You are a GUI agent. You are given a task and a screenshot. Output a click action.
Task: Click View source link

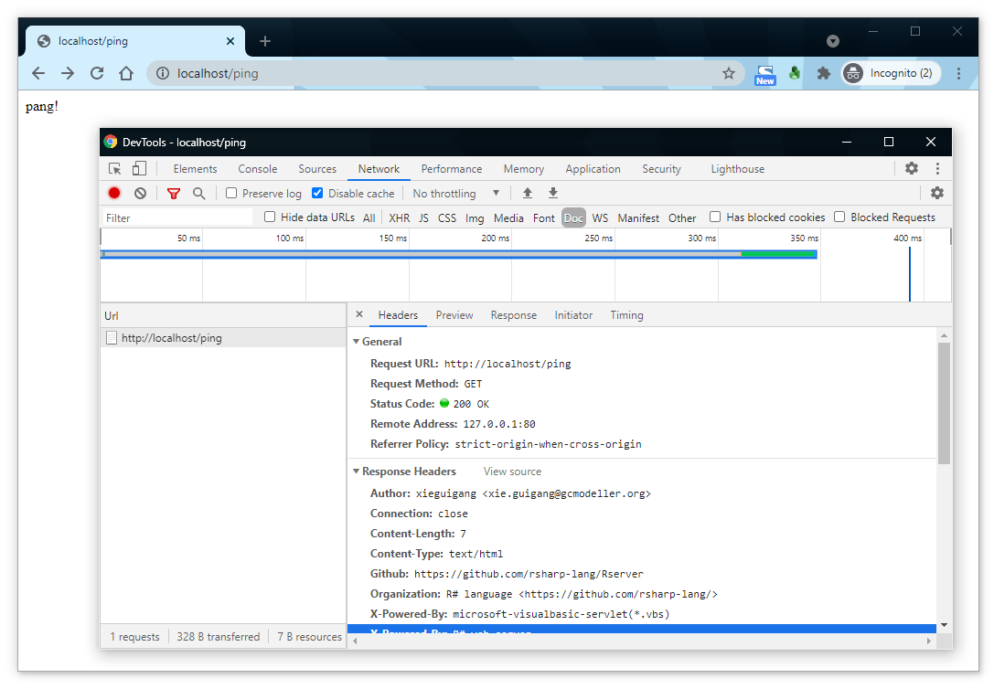coord(512,472)
